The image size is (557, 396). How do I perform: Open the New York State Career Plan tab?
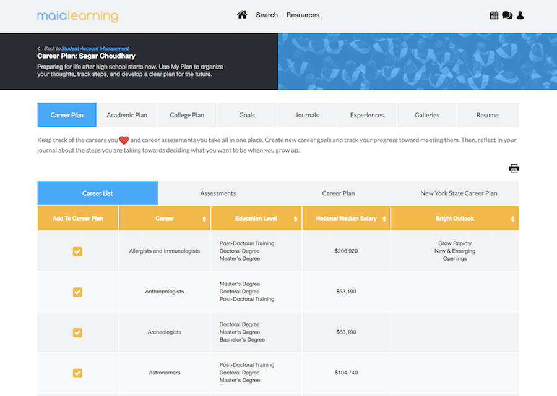point(459,193)
